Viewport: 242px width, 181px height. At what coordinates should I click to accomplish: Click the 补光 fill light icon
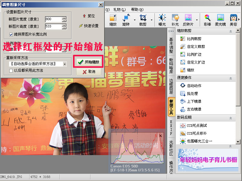(x=175, y=20)
